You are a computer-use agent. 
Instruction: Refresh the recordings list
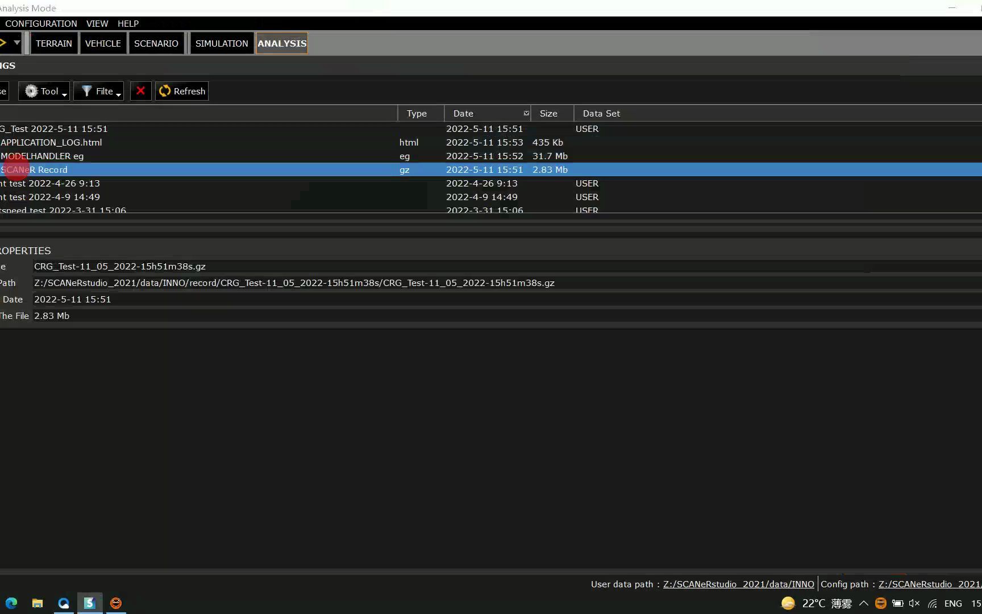pos(181,91)
